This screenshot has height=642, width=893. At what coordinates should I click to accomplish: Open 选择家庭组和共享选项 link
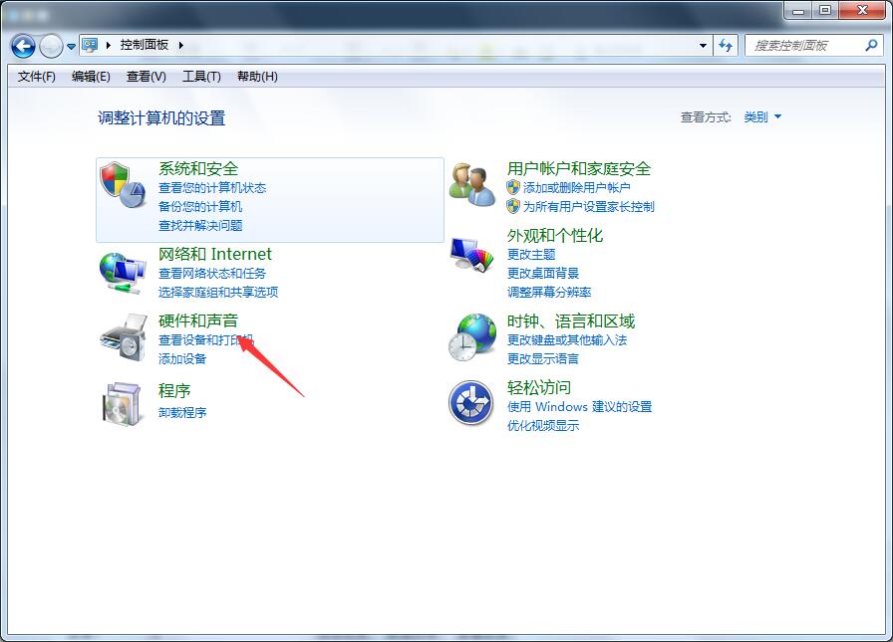coord(218,293)
